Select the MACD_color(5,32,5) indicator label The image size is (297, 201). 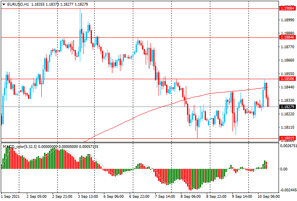coord(20,146)
